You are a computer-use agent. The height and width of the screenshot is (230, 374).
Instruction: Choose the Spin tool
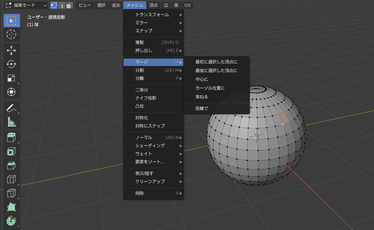pyautogui.click(x=11, y=221)
